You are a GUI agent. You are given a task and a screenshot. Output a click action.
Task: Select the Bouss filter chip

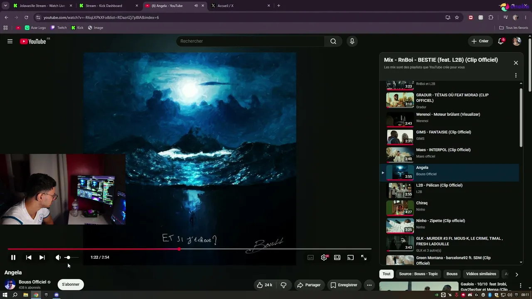[452, 274]
